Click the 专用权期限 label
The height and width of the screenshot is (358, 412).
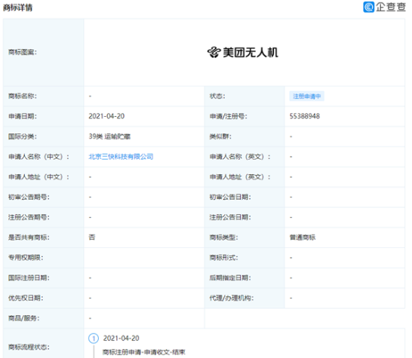click(26, 258)
